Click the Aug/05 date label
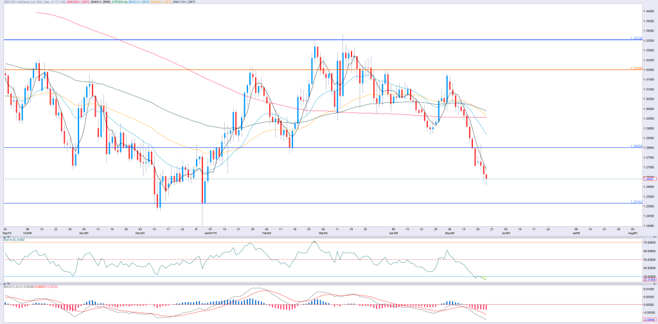The height and width of the screenshot is (324, 658). point(633,232)
